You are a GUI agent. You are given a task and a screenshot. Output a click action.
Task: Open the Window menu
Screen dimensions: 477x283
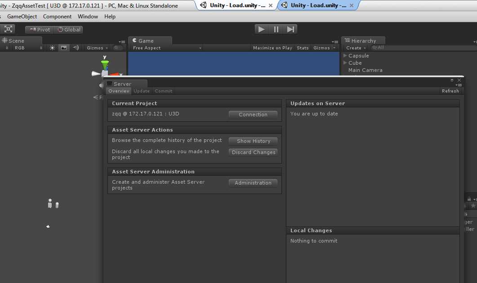pos(88,17)
